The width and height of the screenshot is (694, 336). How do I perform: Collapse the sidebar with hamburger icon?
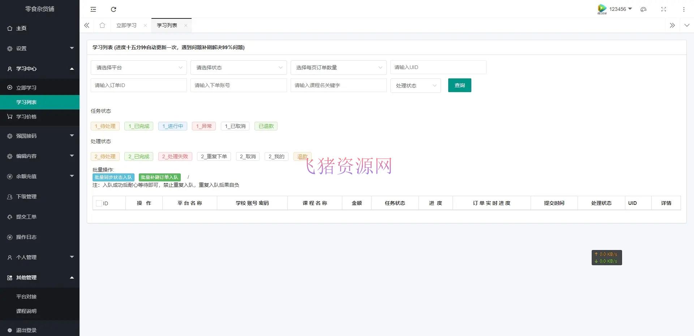click(x=93, y=9)
